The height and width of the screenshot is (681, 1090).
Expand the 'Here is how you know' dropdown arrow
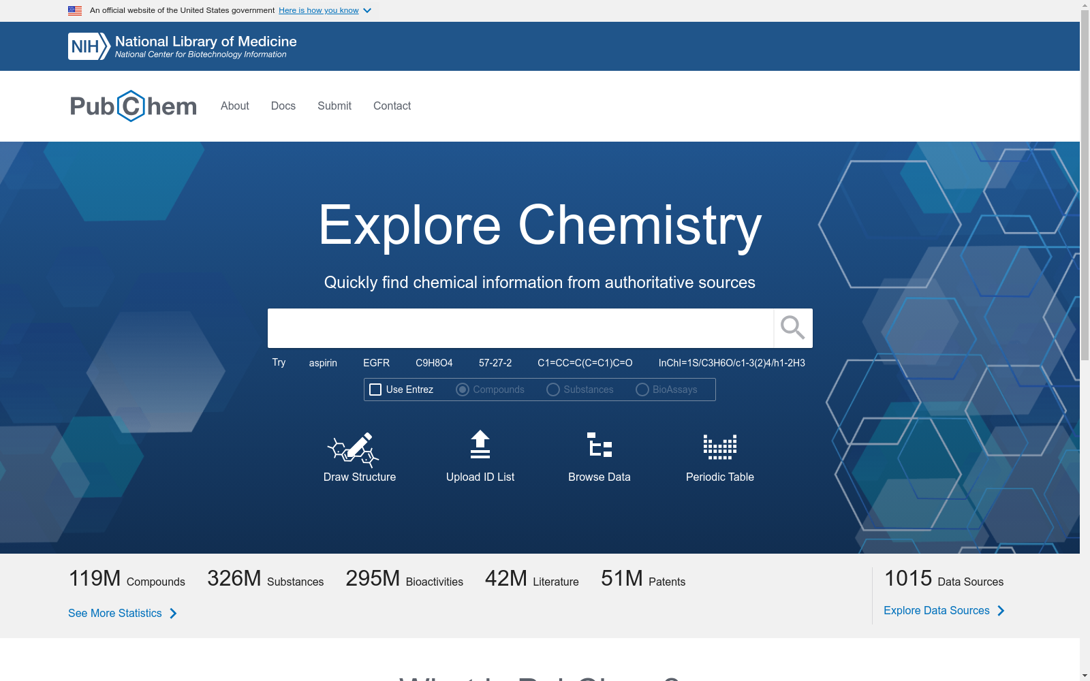[x=367, y=11]
